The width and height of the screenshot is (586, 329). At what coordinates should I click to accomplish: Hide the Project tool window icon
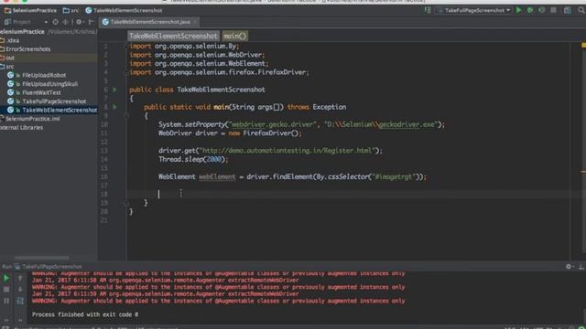click(x=91, y=22)
